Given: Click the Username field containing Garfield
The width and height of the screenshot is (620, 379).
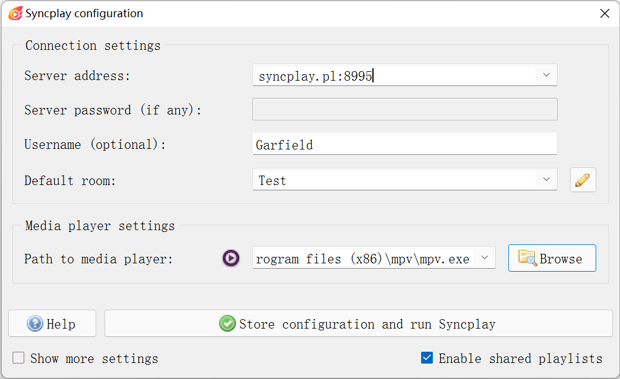Looking at the screenshot, I should (x=405, y=144).
